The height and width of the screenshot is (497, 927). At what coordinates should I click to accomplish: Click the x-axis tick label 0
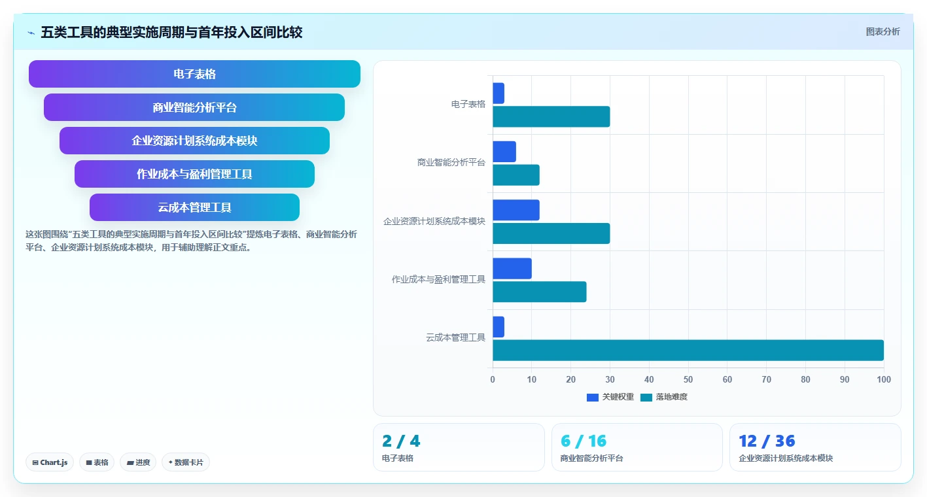[x=493, y=379]
